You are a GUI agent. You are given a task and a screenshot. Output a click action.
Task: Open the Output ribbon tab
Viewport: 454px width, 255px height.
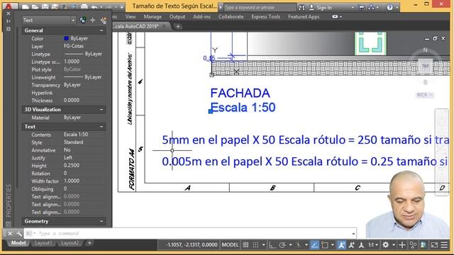tap(177, 17)
